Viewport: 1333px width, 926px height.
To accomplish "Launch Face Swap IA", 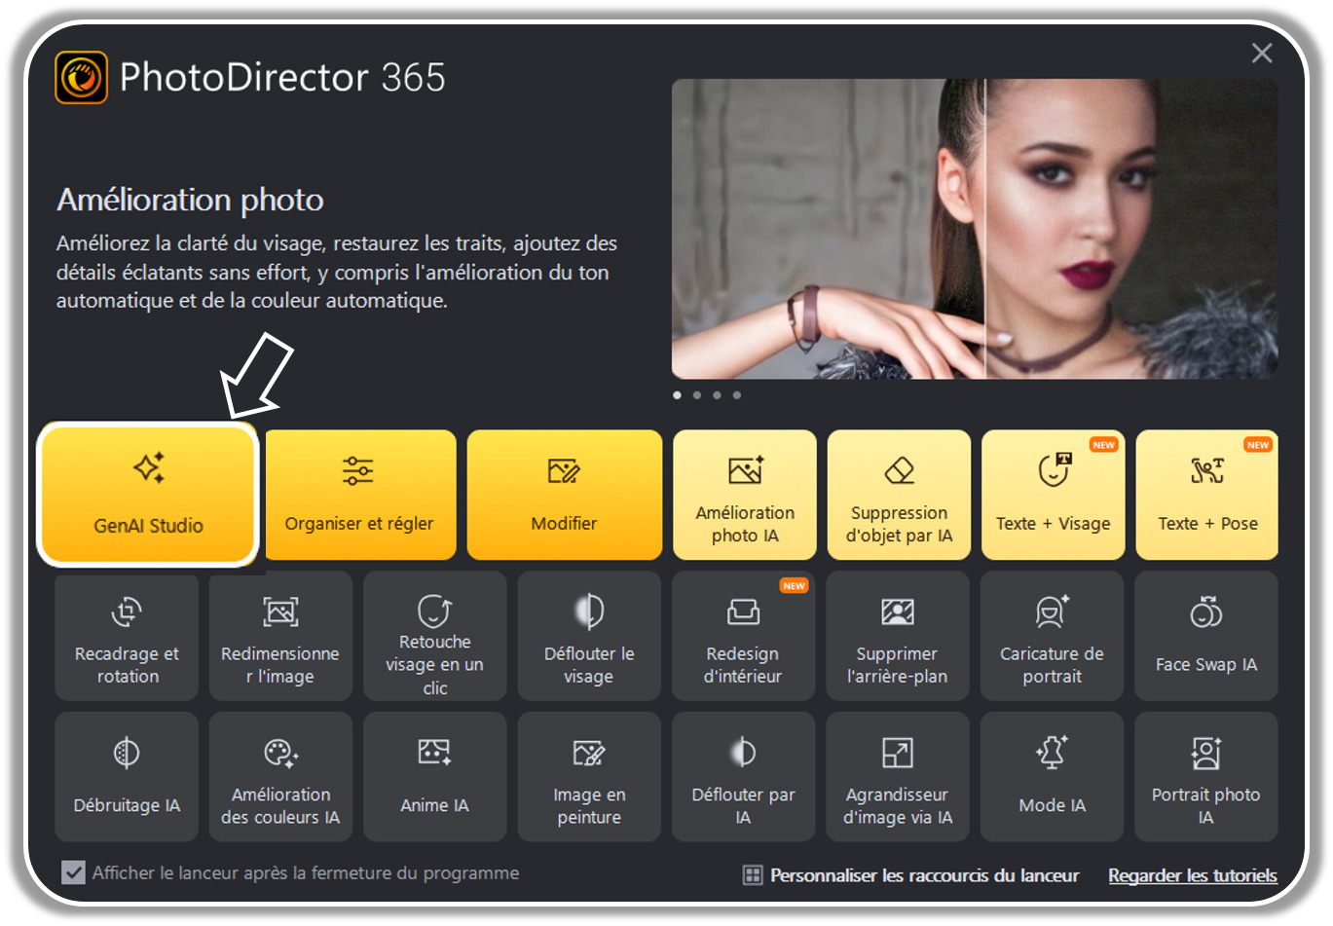I will coord(1206,636).
